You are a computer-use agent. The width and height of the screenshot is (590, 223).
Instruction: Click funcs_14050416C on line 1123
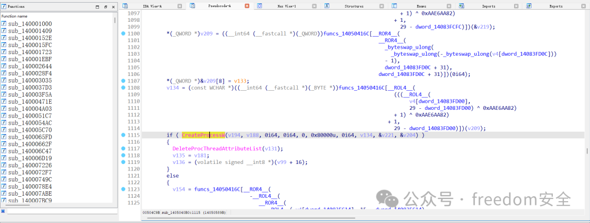pos(216,189)
